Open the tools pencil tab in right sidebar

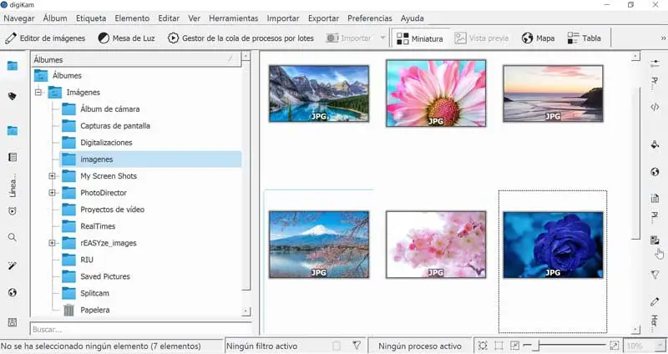click(x=655, y=302)
